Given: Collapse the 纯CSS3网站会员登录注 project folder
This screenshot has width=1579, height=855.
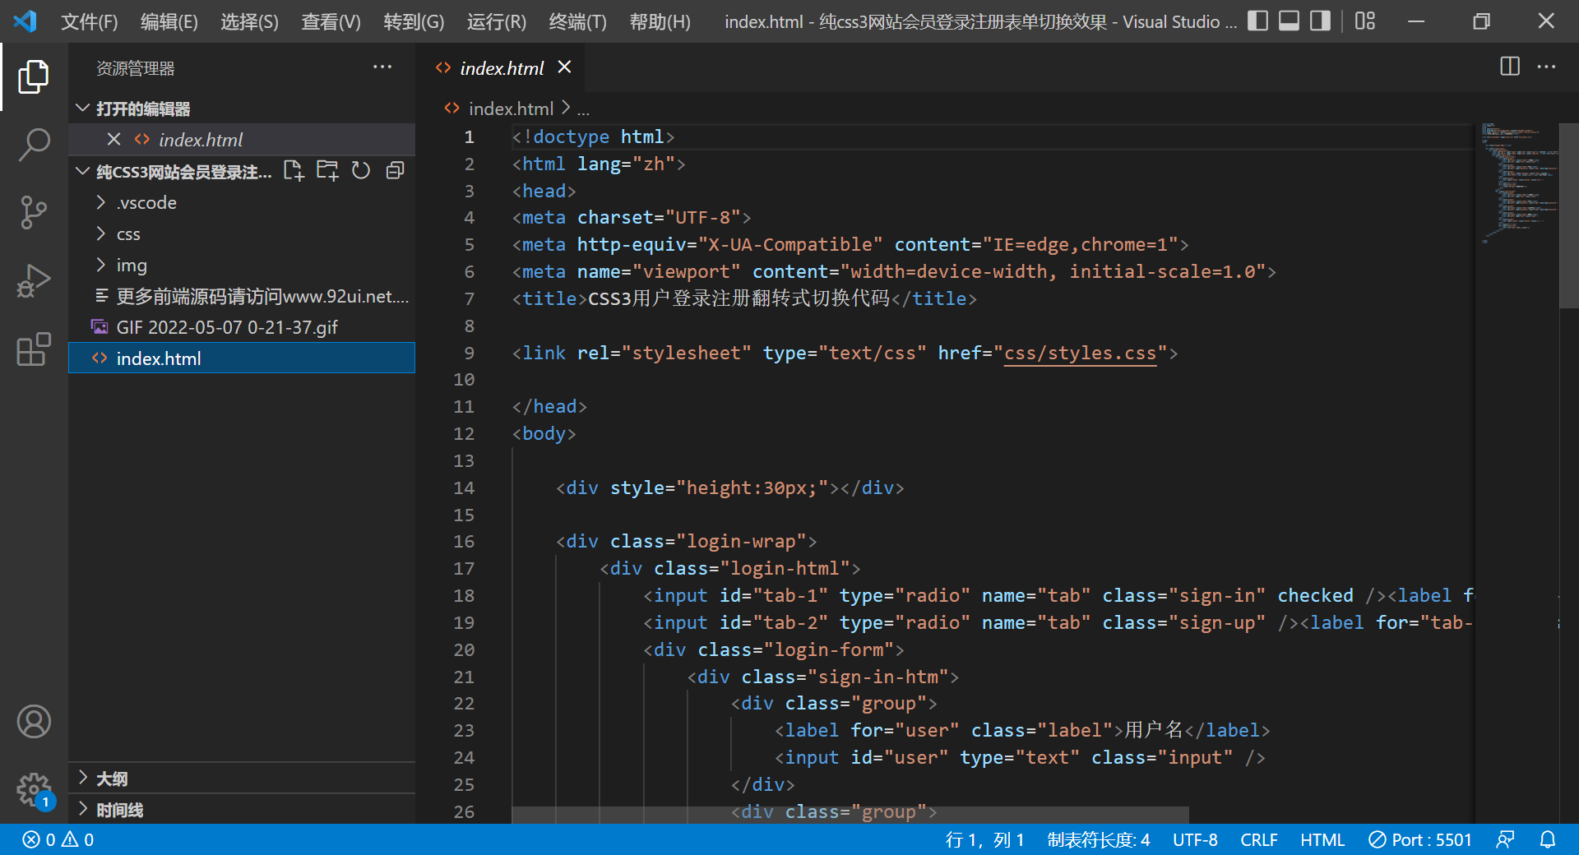Looking at the screenshot, I should 173,171.
